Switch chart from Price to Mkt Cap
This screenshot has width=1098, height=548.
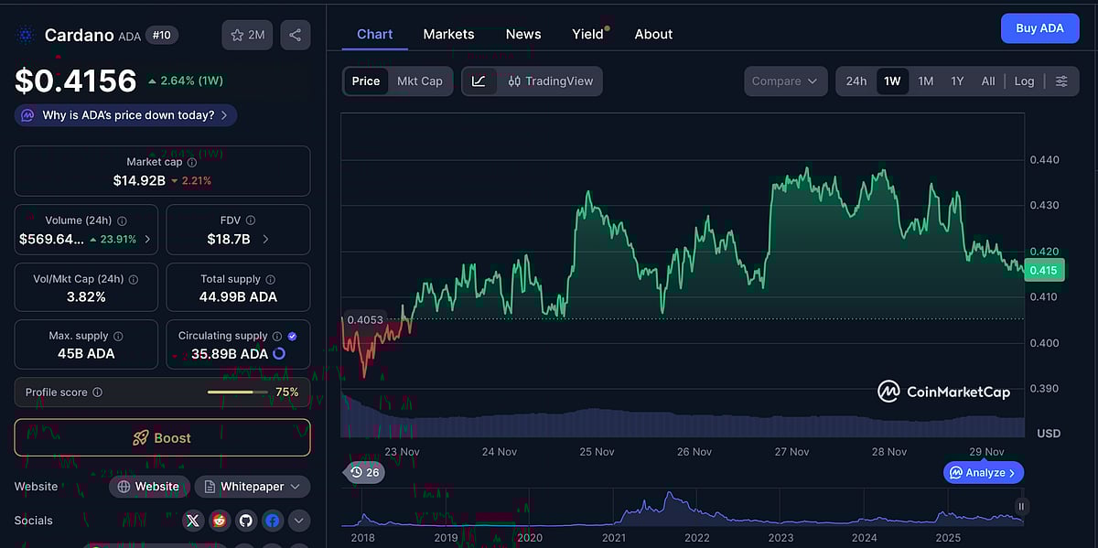tap(420, 81)
